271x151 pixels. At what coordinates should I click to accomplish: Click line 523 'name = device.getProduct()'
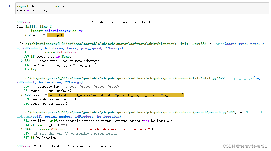(53, 99)
